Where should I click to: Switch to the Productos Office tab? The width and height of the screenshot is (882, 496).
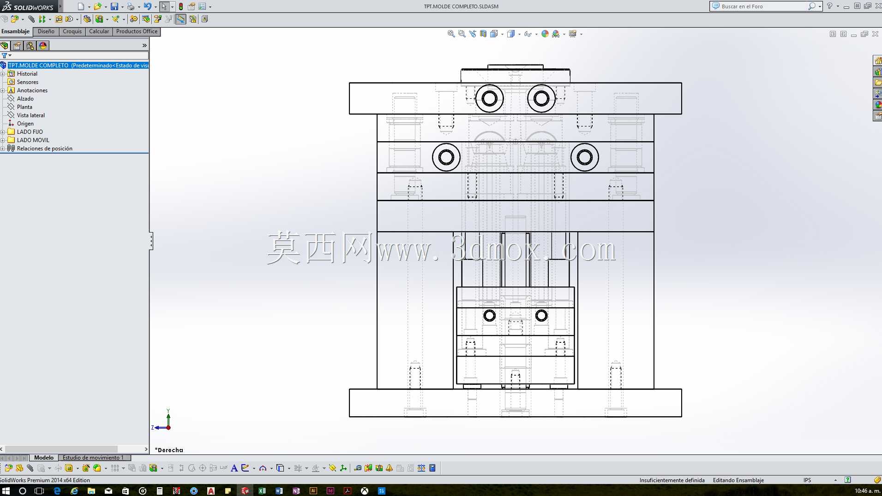point(137,31)
